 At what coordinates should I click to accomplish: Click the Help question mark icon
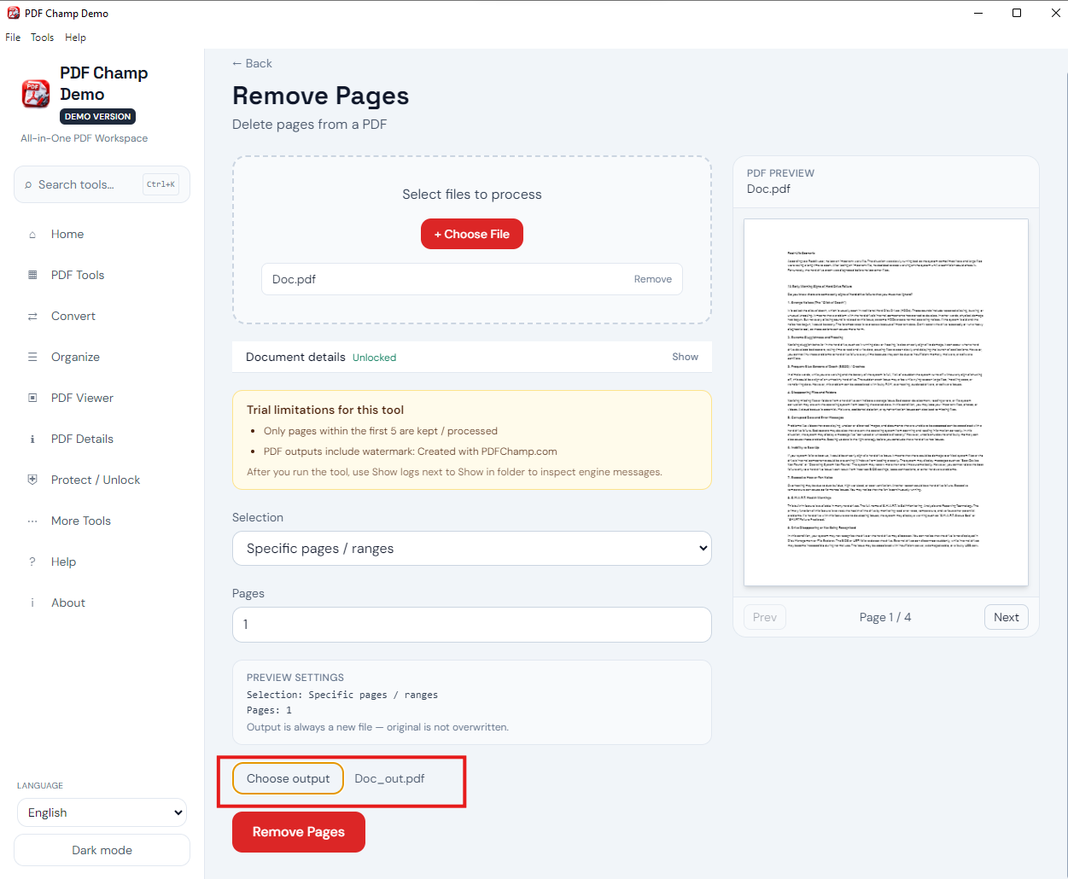[32, 562]
